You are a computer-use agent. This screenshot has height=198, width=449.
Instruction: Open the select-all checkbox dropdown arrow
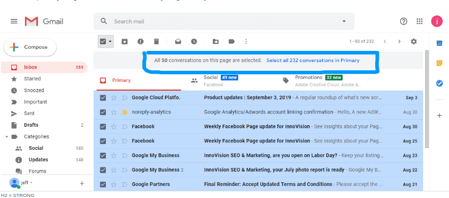tap(110, 42)
